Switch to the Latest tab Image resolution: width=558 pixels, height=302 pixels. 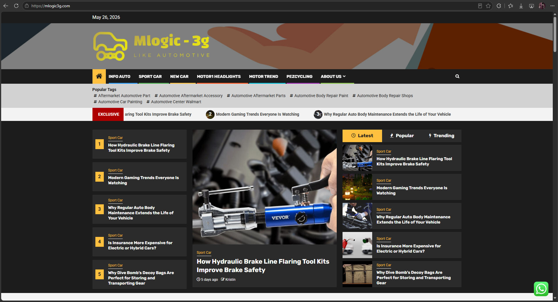coord(362,136)
